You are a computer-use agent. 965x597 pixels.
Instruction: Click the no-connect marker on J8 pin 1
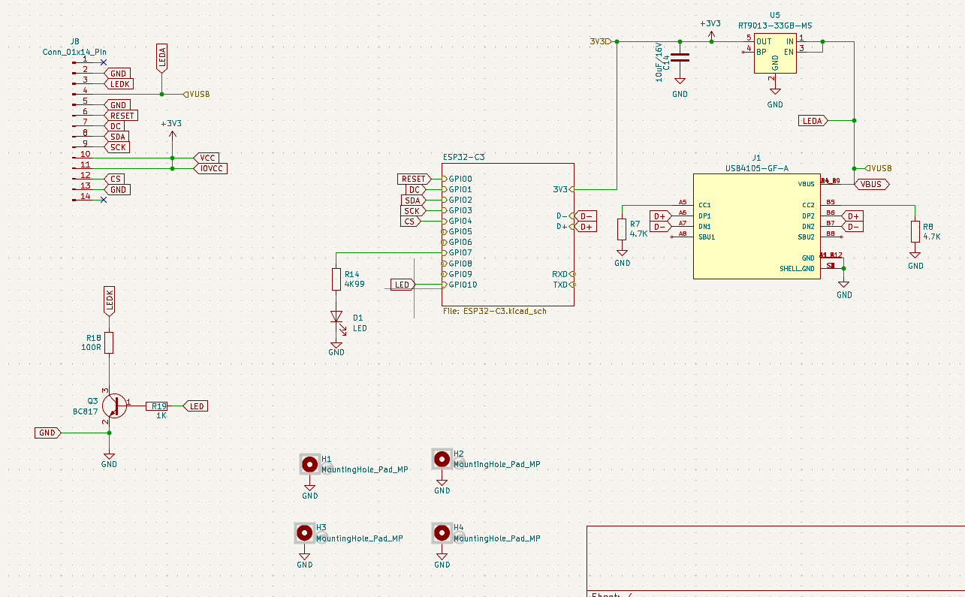[104, 62]
